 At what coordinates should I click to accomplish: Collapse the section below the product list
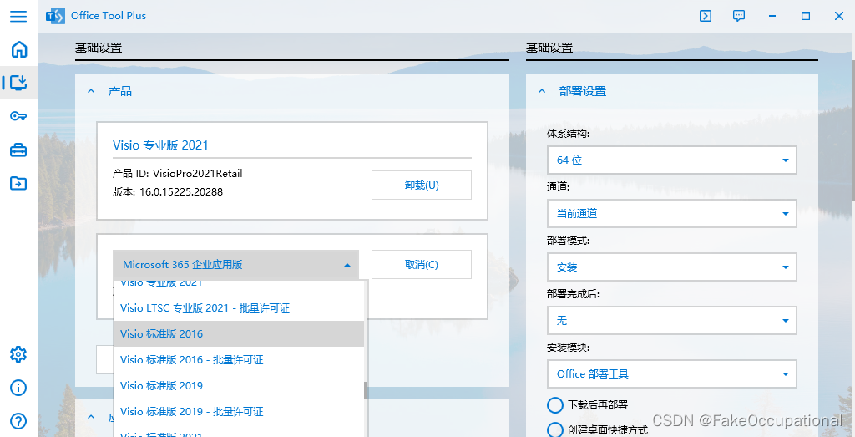[x=91, y=417]
